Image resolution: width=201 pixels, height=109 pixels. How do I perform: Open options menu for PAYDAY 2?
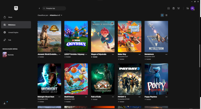[140, 97]
